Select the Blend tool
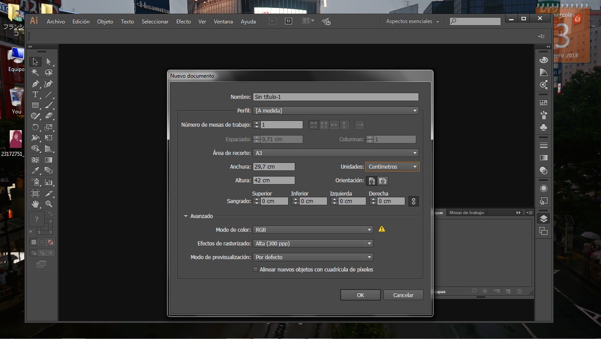The width and height of the screenshot is (601, 339). pyautogui.click(x=49, y=170)
